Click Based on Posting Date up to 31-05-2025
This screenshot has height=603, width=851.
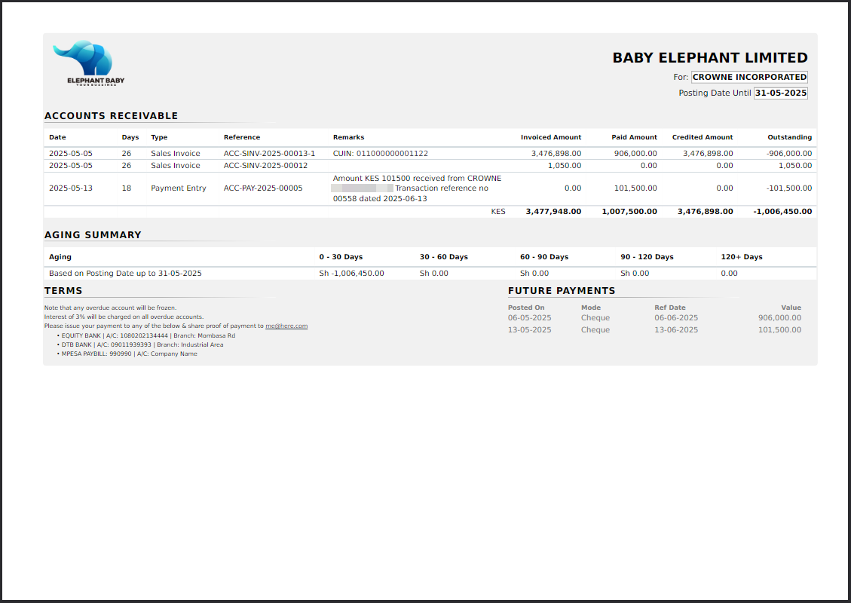tap(125, 274)
